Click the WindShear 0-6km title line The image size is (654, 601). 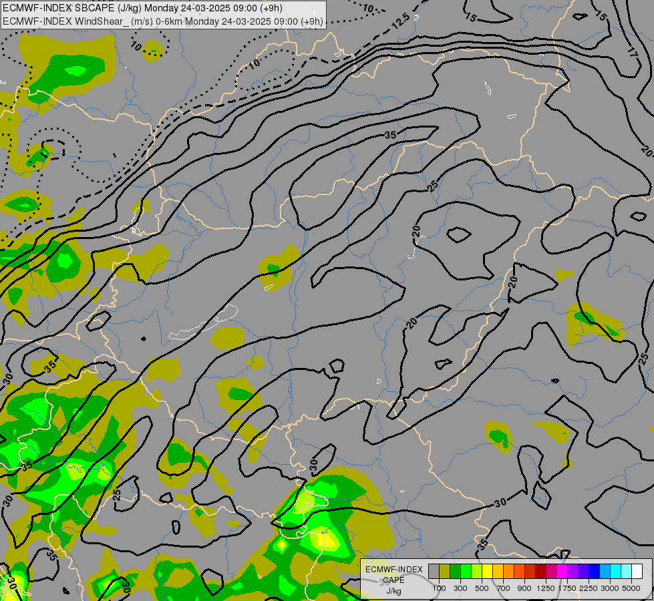pyautogui.click(x=163, y=21)
